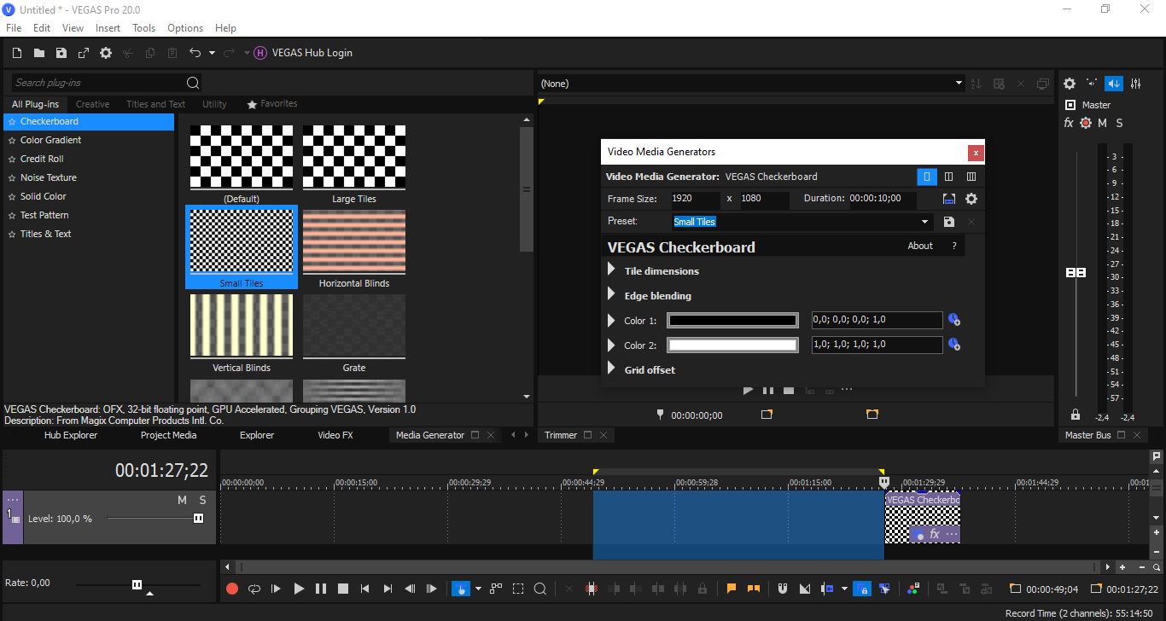Open the undo history dropdown arrow
The height and width of the screenshot is (621, 1166).
[x=212, y=53]
